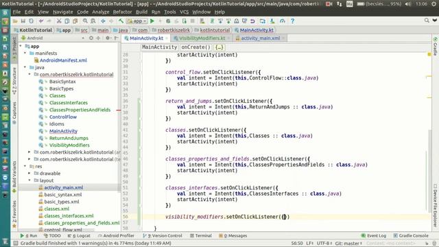439x247 pixels.
Task: Collapse the com.robertkiszelirk.kotlintutorial package
Action: click(29, 74)
